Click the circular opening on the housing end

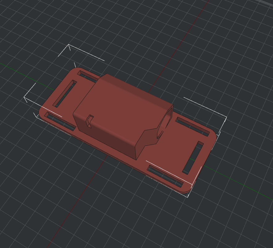tap(165, 123)
